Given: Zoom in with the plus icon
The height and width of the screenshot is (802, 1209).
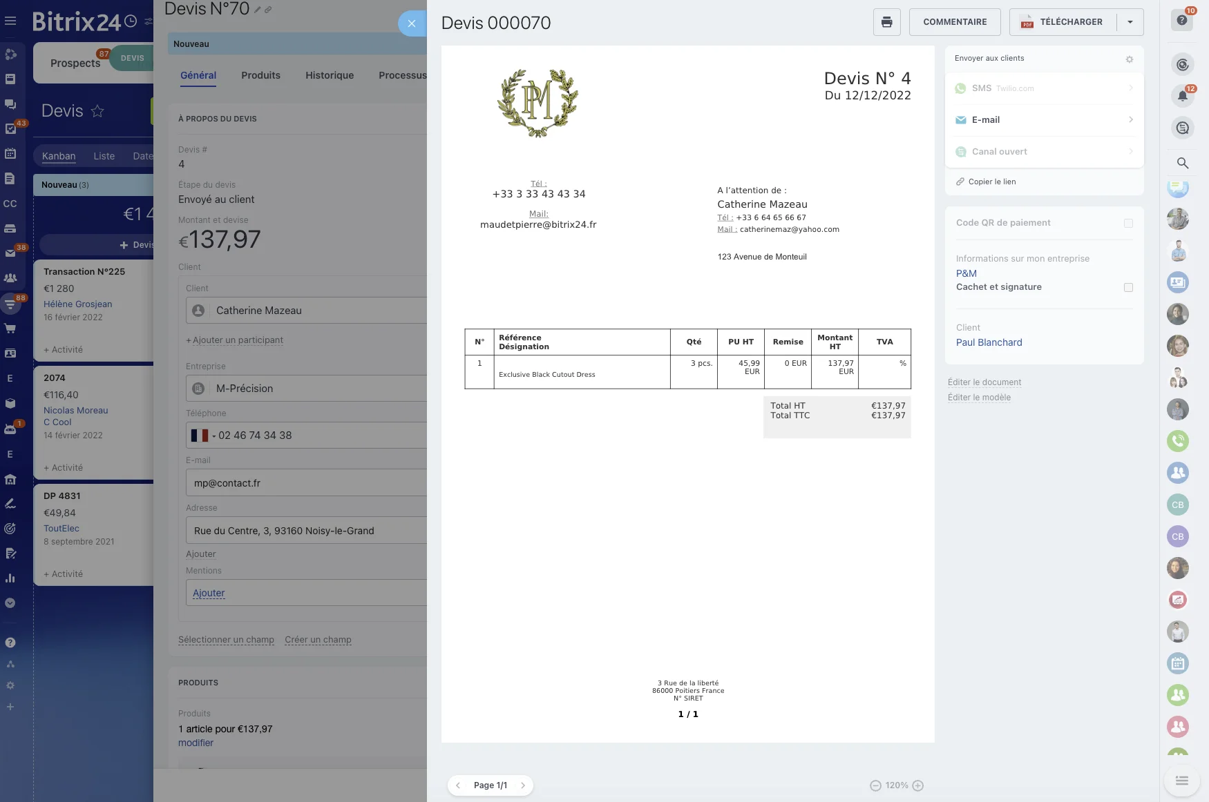Looking at the screenshot, I should tap(918, 785).
